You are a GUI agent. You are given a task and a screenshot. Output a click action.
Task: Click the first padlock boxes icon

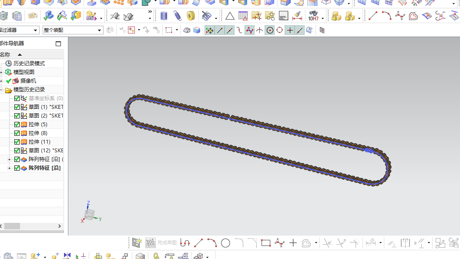pyautogui.click(x=336, y=16)
